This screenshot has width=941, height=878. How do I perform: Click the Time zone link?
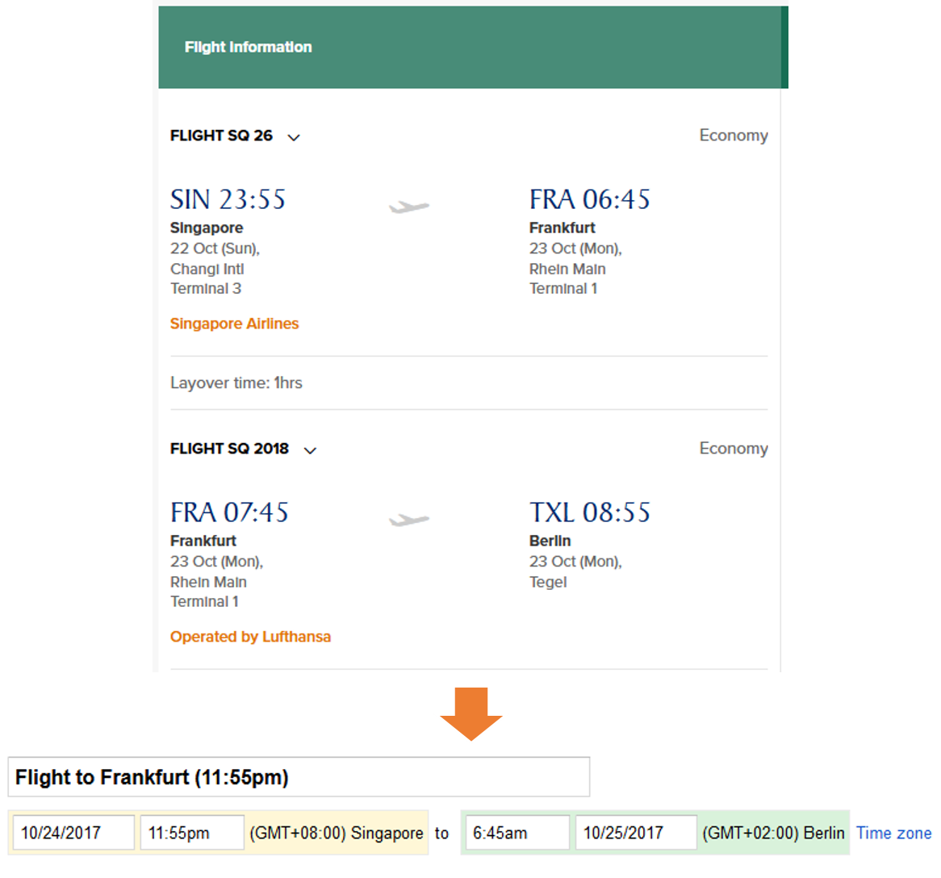coord(893,833)
